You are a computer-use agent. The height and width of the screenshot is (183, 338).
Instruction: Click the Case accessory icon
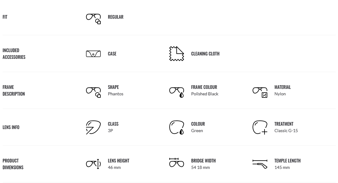coord(93,54)
